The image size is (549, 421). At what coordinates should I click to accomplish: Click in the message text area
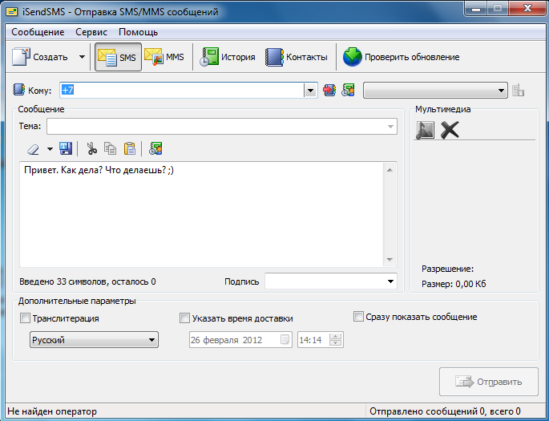[202, 214]
